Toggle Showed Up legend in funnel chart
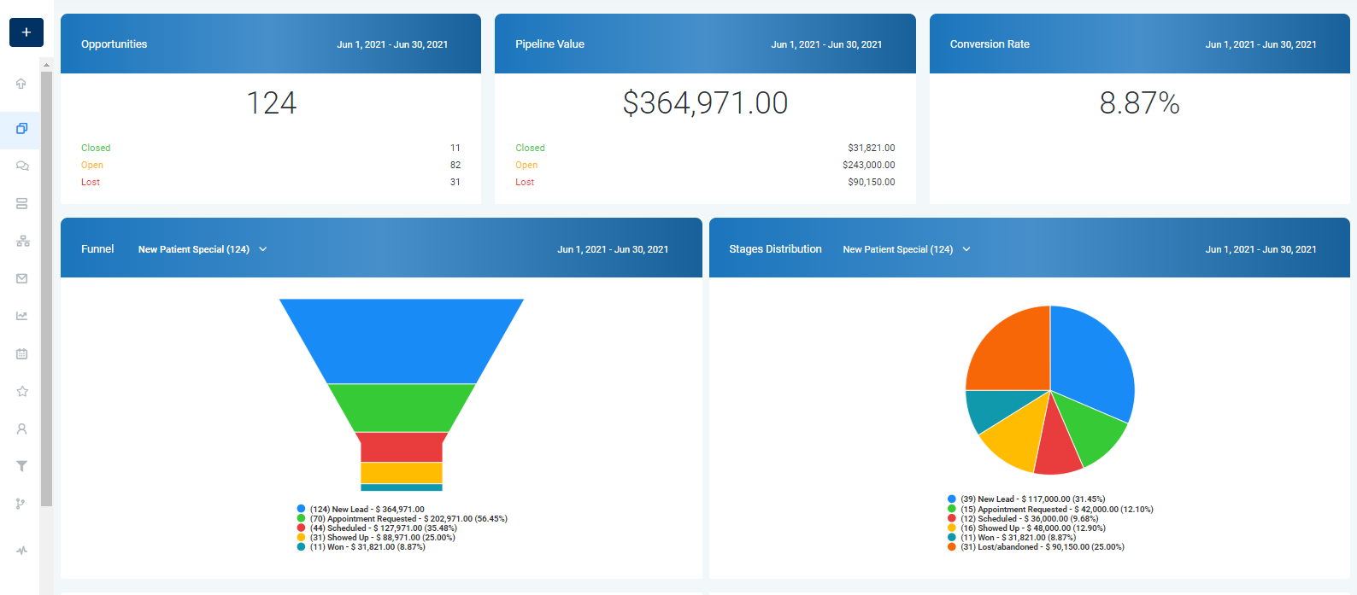This screenshot has width=1357, height=595. tap(382, 538)
